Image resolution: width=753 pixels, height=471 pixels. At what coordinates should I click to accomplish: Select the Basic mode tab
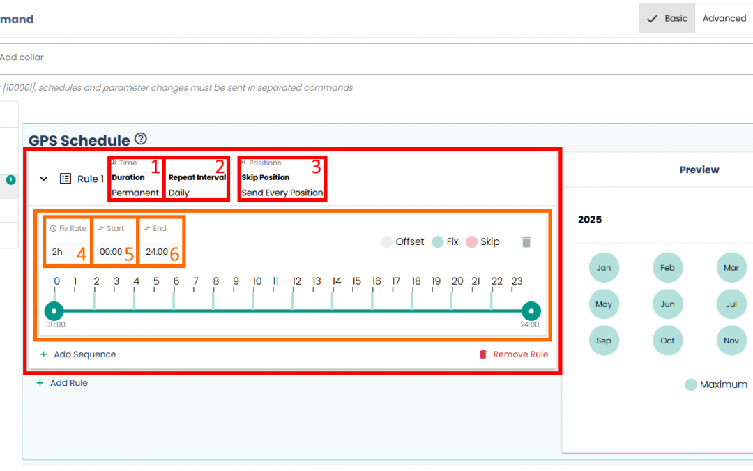[667, 19]
